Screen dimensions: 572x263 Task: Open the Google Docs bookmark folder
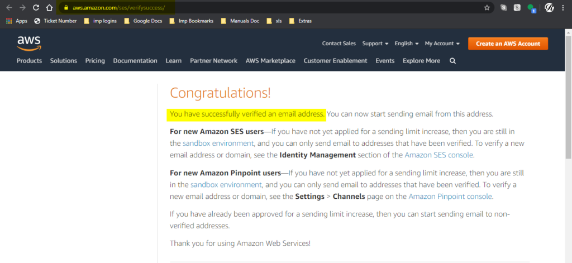coord(143,21)
